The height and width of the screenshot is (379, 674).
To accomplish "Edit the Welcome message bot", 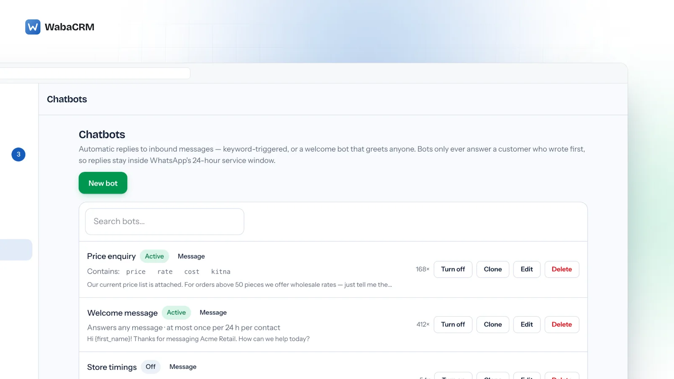I will 527,325.
